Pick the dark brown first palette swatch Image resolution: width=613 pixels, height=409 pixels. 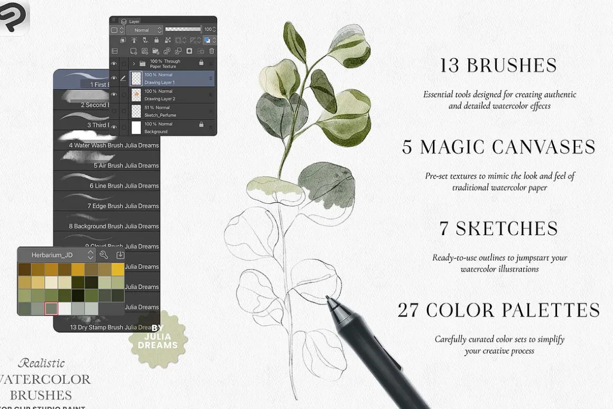click(x=24, y=269)
